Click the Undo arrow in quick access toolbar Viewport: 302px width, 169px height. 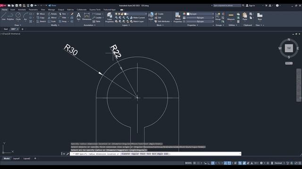click(x=36, y=6)
